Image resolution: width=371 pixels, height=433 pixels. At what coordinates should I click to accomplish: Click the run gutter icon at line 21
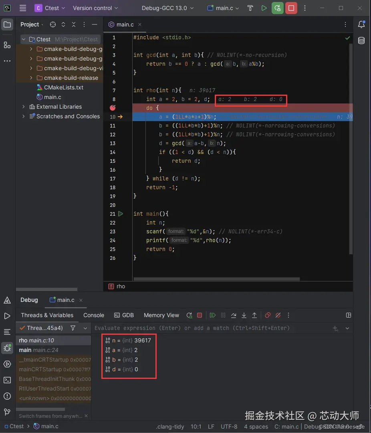pyautogui.click(x=121, y=213)
